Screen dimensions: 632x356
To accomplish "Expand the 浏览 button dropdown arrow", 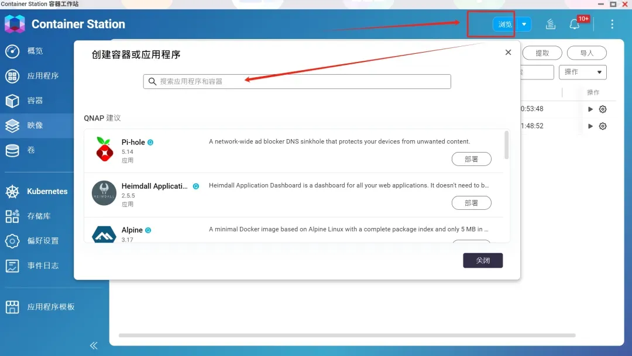I will click(524, 24).
